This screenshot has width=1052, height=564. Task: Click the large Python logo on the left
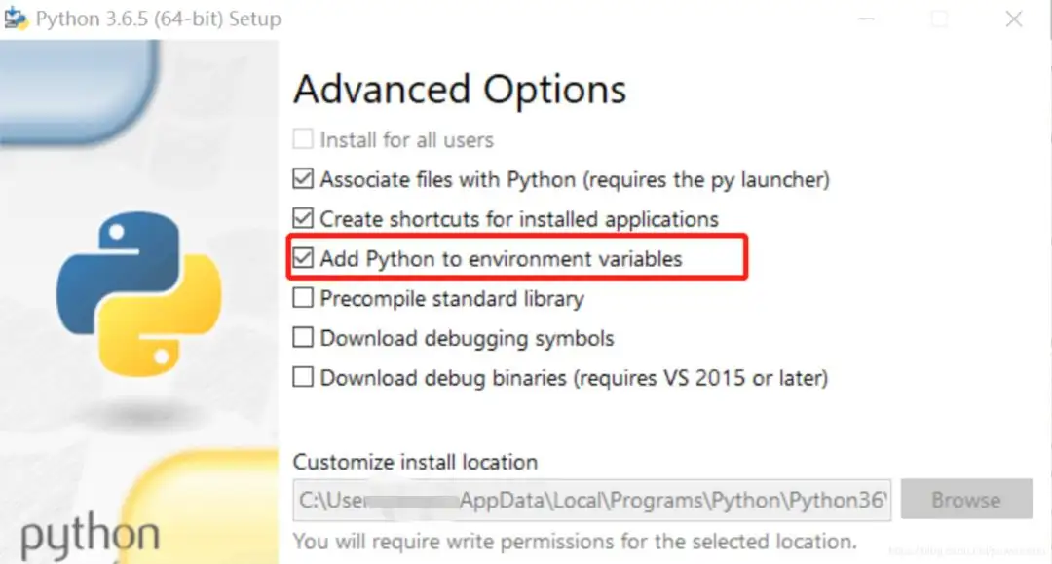click(136, 292)
